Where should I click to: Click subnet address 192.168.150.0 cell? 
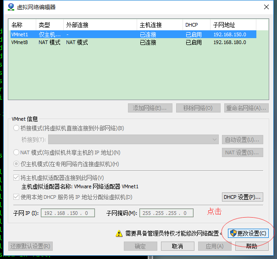pyautogui.click(x=230, y=34)
